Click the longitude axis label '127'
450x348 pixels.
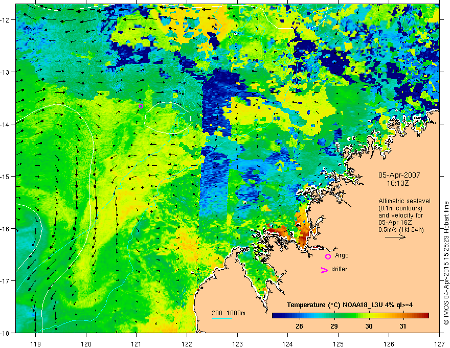[x=439, y=344]
